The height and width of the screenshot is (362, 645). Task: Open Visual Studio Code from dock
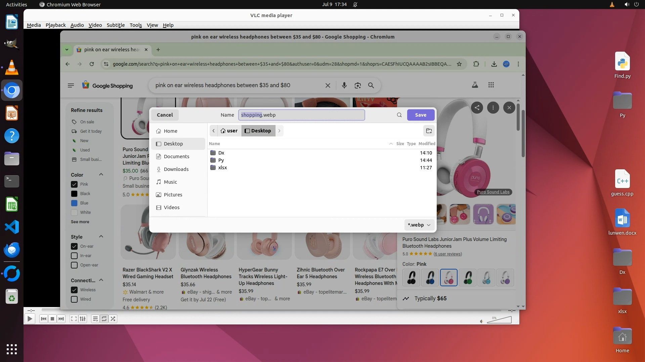click(x=12, y=227)
